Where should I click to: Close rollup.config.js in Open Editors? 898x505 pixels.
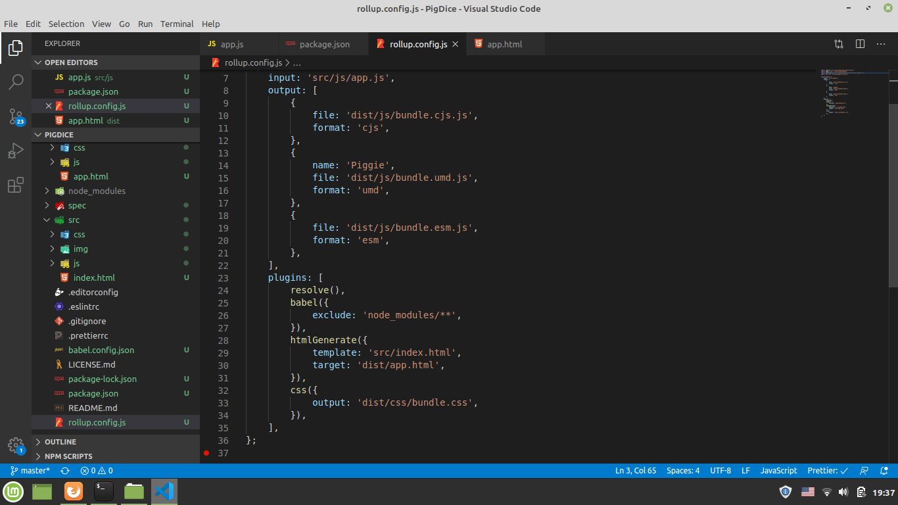tap(49, 106)
